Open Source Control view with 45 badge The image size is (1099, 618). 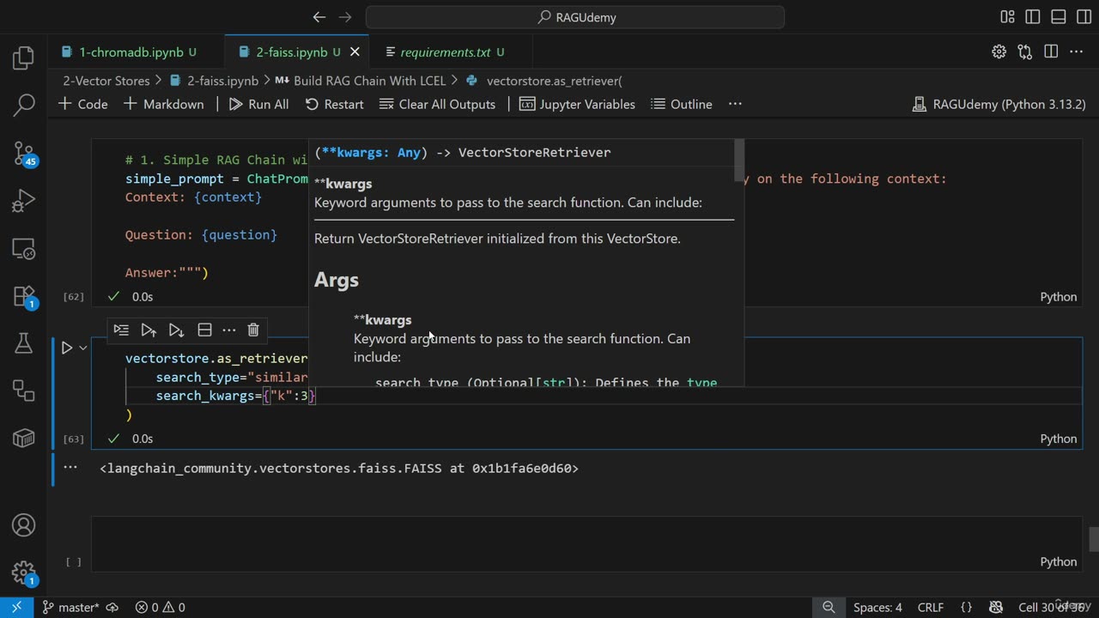(x=23, y=154)
